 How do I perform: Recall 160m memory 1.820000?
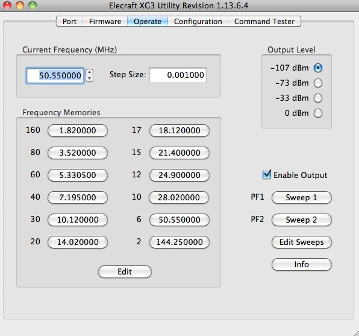[x=78, y=130]
